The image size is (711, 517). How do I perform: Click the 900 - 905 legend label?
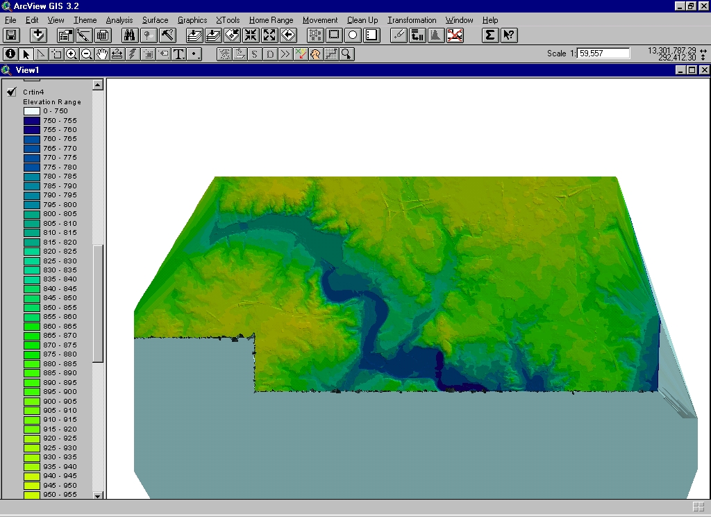tap(60, 401)
